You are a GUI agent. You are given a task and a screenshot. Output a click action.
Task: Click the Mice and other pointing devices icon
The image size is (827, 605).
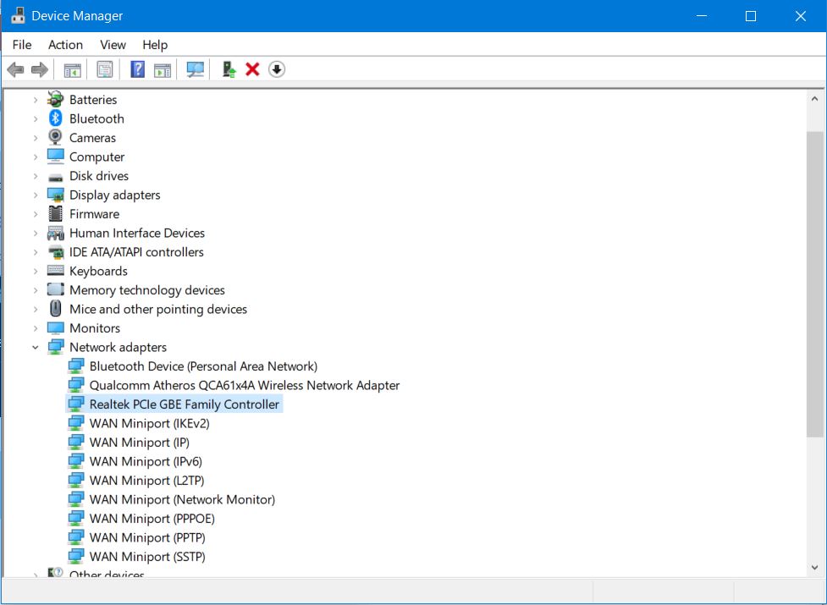click(55, 309)
